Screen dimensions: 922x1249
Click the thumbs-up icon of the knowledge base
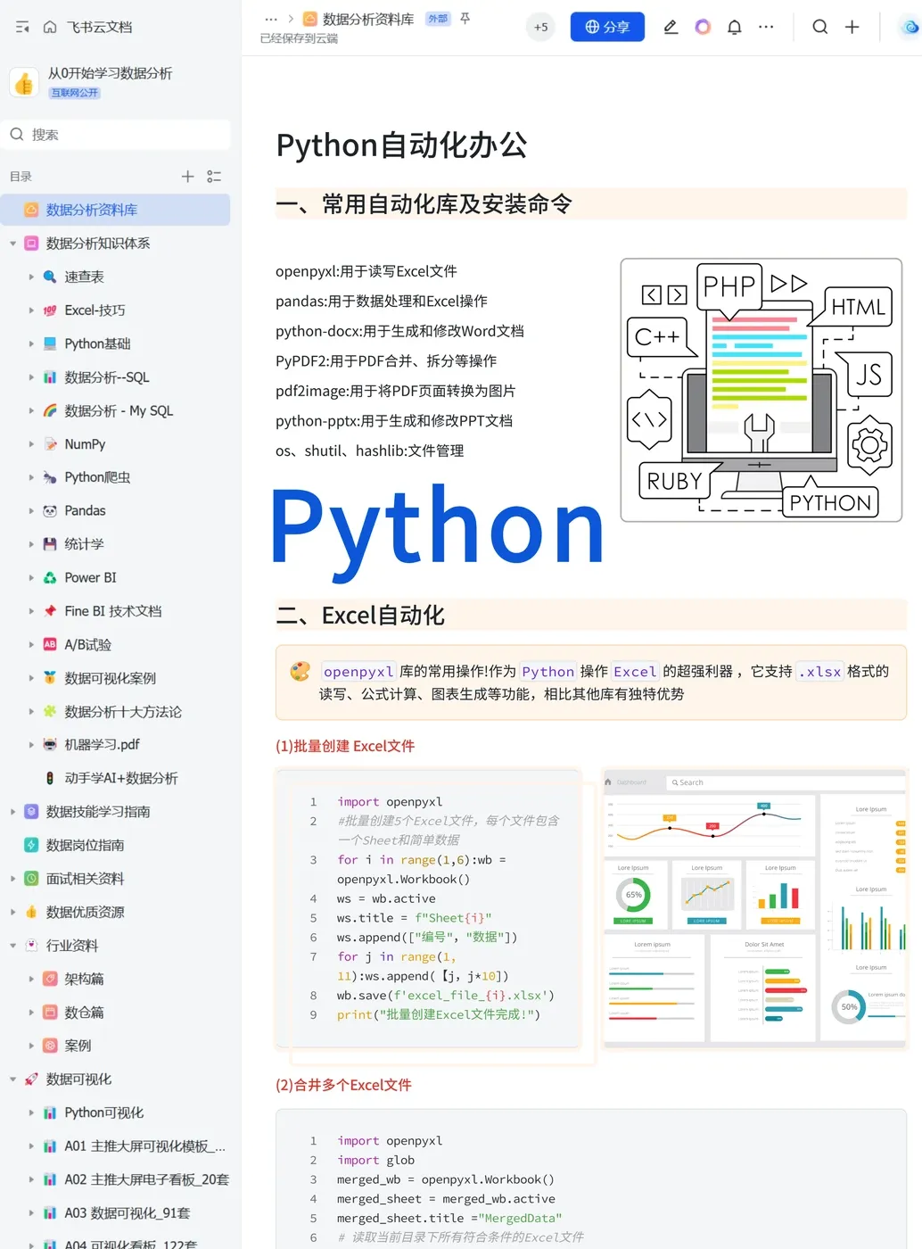point(24,82)
